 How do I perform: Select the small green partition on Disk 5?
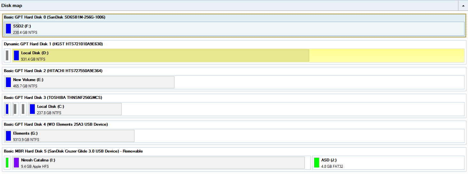pos(7,163)
